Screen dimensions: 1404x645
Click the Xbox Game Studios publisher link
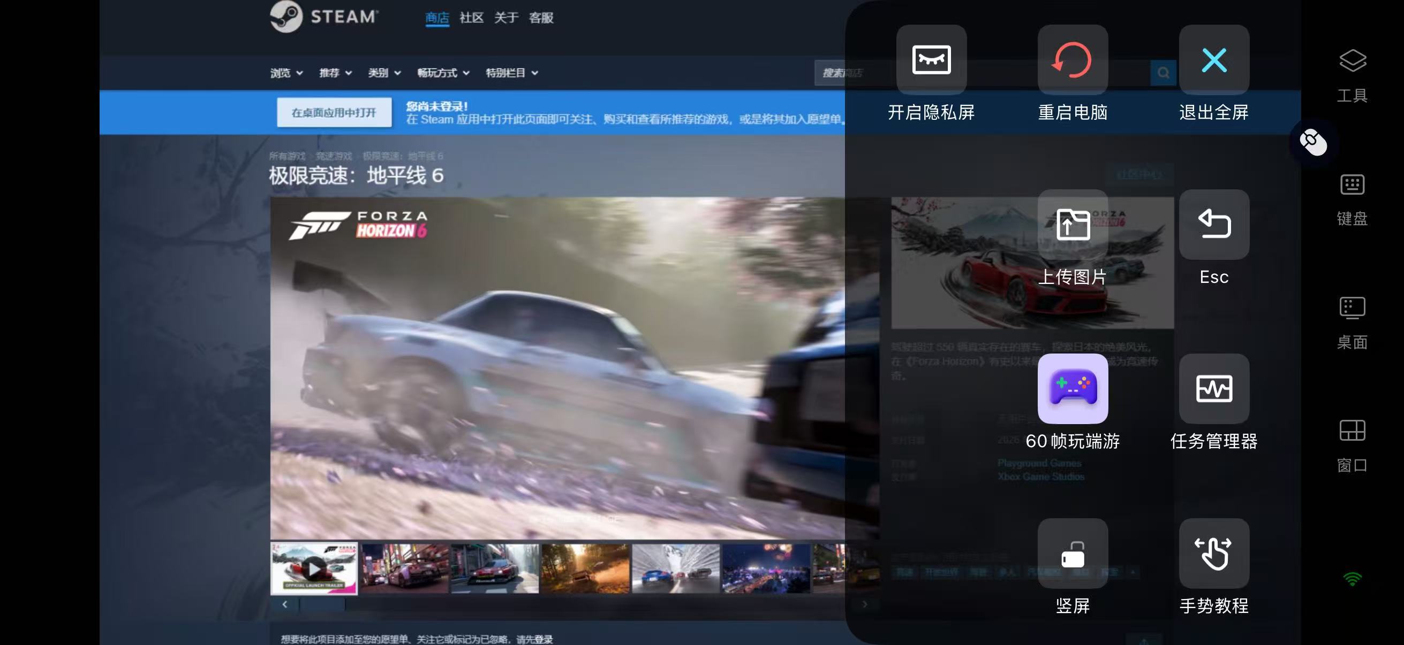click(1041, 477)
